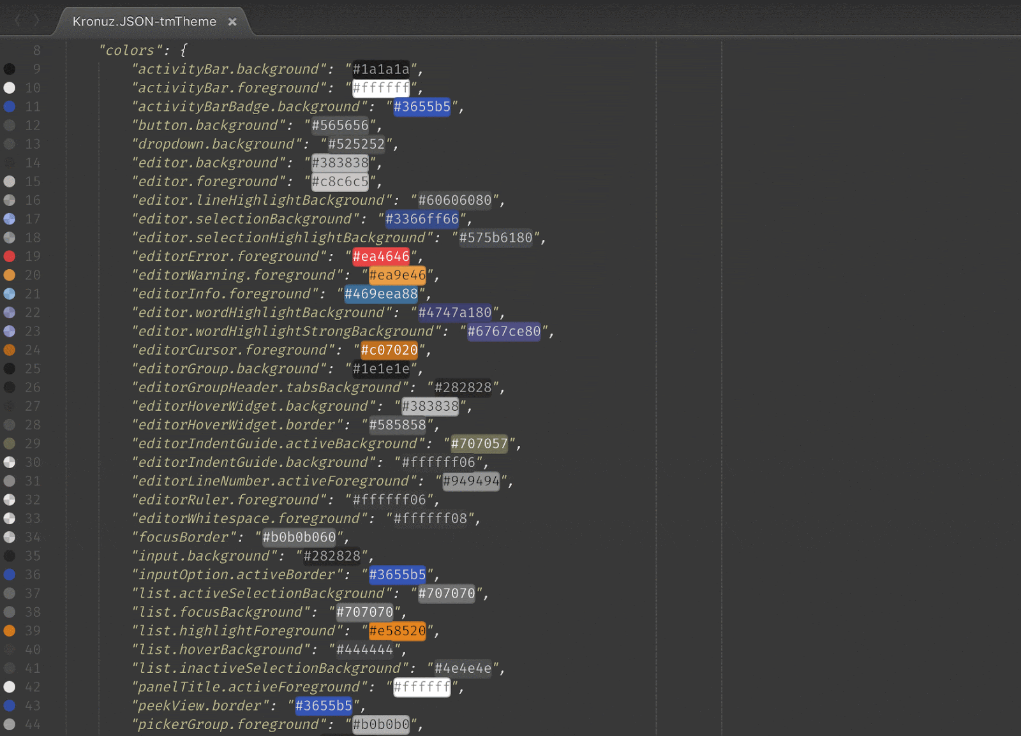Screen dimensions: 1021x736
Task: Click blue swatch beside editor.selectionBackground
Action: click(10, 219)
